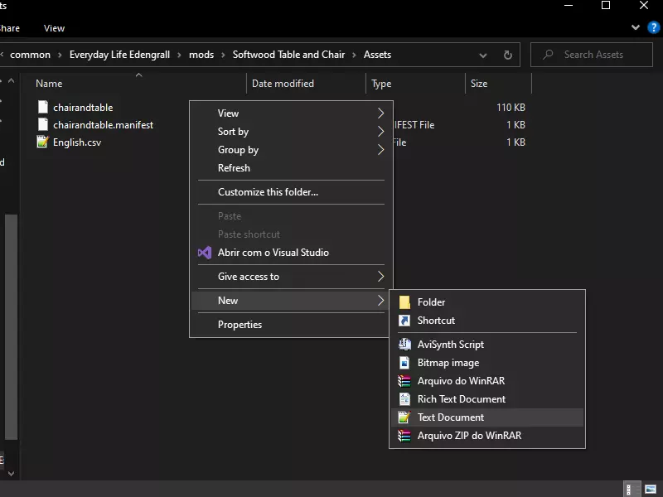Open the address bar history dropdown
This screenshot has width=663, height=497.
click(484, 55)
